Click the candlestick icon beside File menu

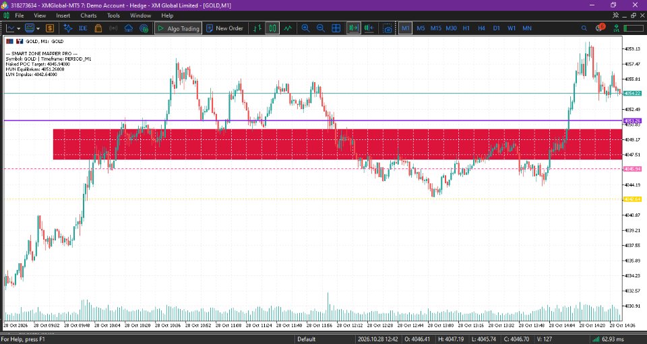(6, 15)
